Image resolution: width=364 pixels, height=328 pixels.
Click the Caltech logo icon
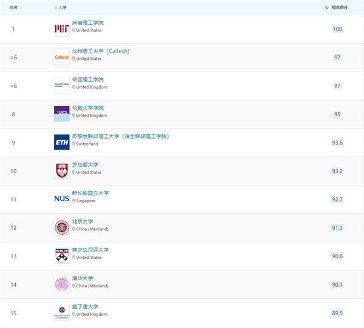pos(62,58)
